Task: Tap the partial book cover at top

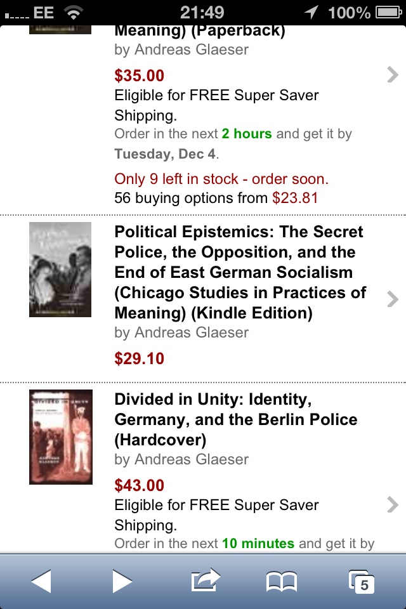Action: tap(60, 30)
